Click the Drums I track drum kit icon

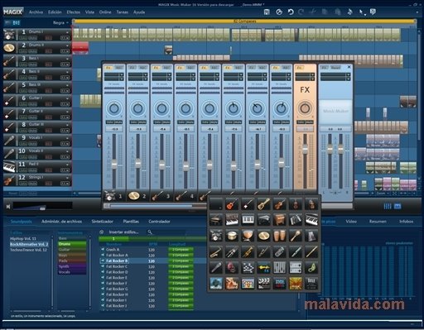tap(9, 35)
